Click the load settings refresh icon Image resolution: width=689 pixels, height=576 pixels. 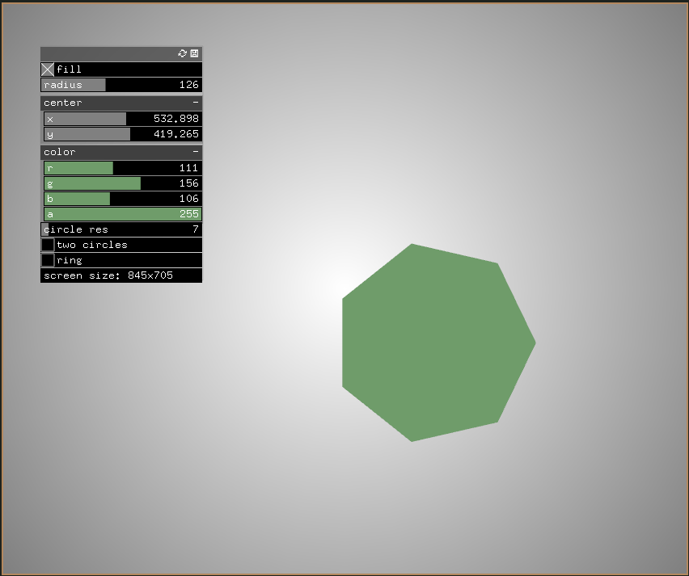pos(182,53)
